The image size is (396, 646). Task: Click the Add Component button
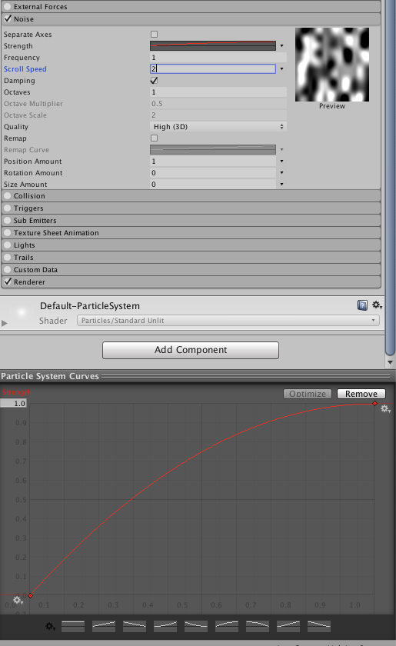point(191,350)
